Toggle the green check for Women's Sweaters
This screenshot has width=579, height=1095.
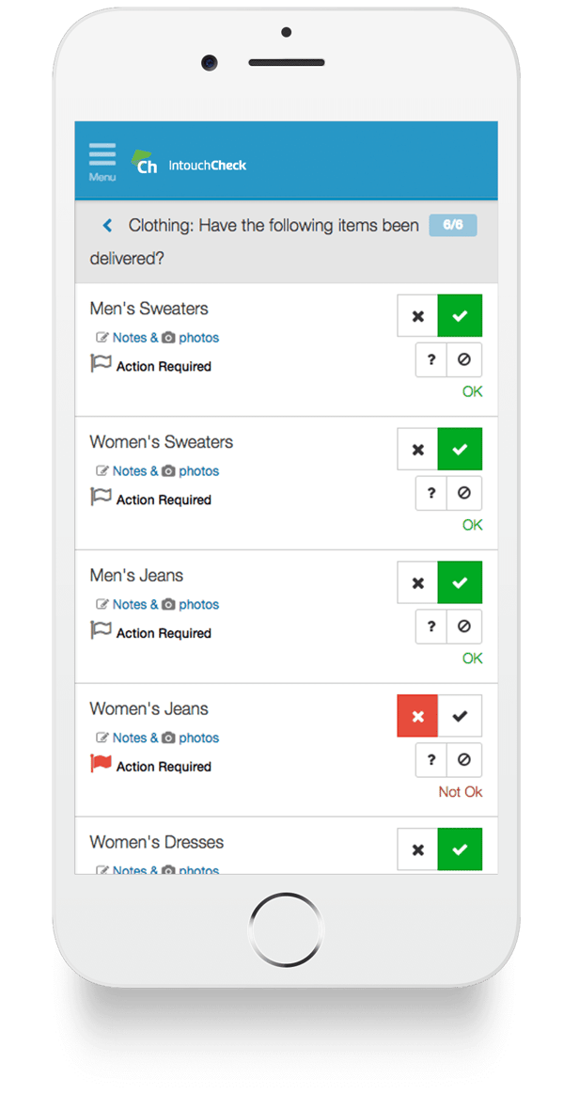[461, 450]
